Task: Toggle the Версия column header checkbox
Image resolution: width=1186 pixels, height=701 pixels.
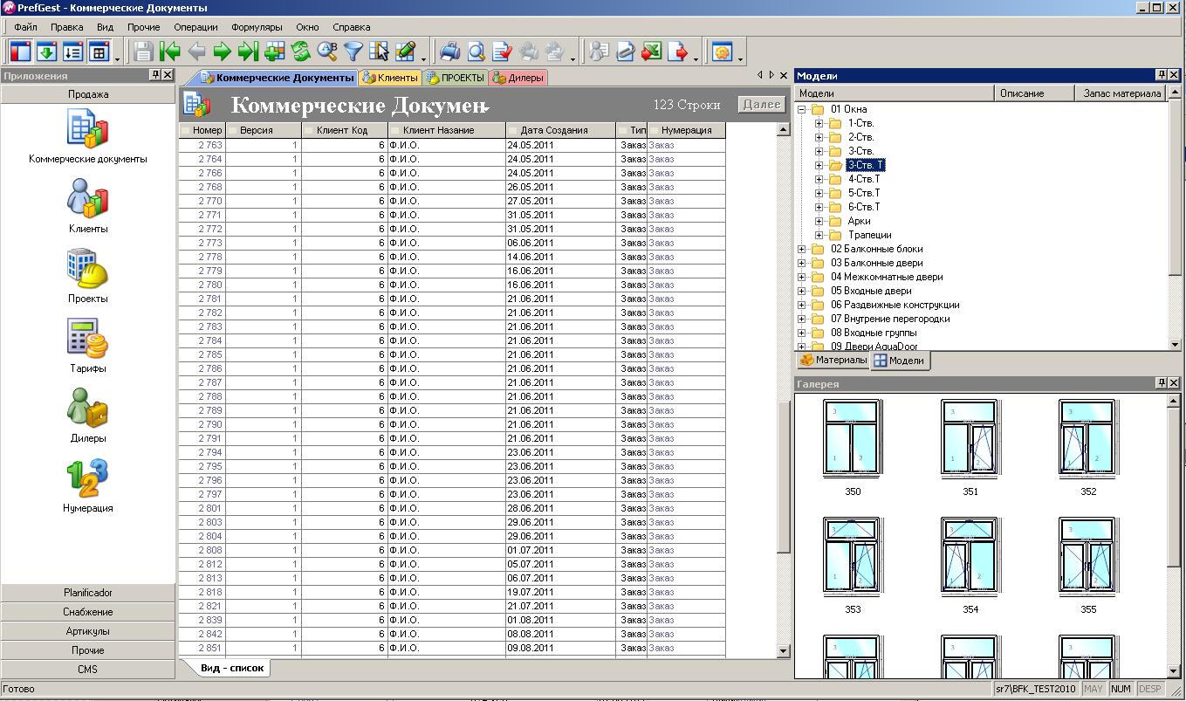Action: (233, 130)
